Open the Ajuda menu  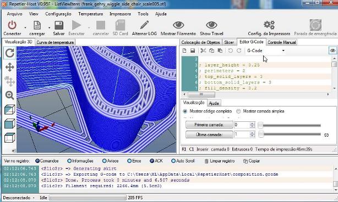[161, 14]
